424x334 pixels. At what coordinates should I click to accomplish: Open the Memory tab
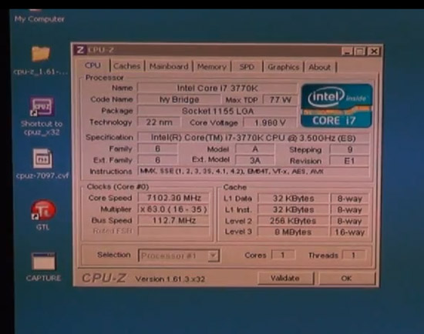tap(212, 67)
